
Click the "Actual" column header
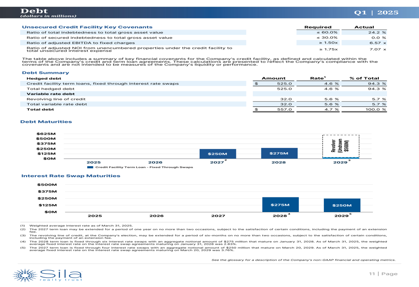pos(364,27)
